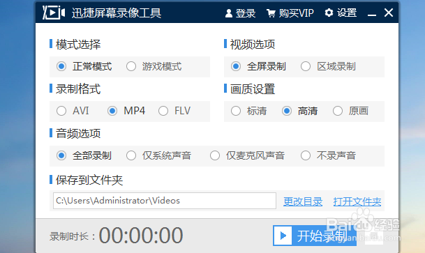The image size is (425, 253).
Task: Select 不录声音 audio option
Action: [328, 155]
